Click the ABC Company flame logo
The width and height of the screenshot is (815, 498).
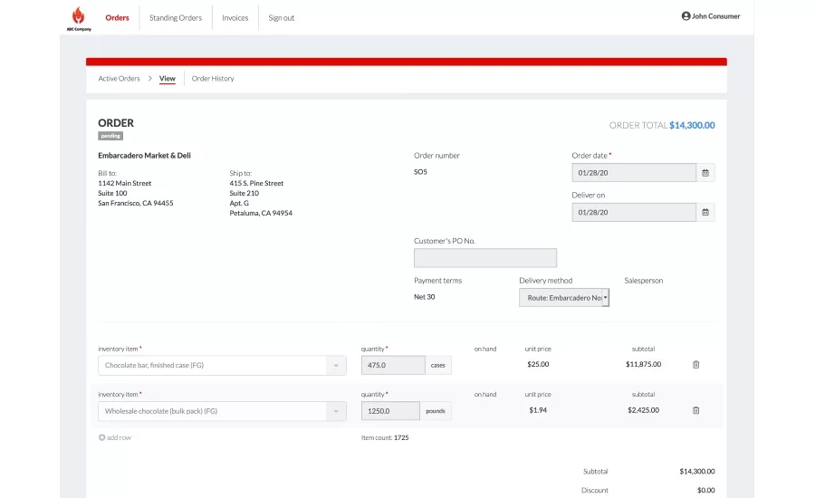coord(79,18)
